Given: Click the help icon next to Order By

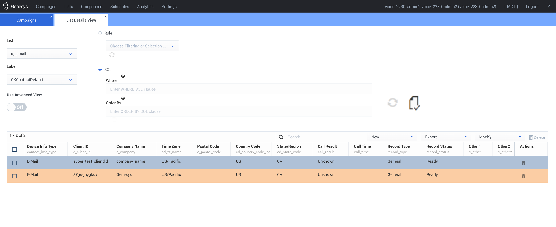Looking at the screenshot, I should tap(123, 98).
